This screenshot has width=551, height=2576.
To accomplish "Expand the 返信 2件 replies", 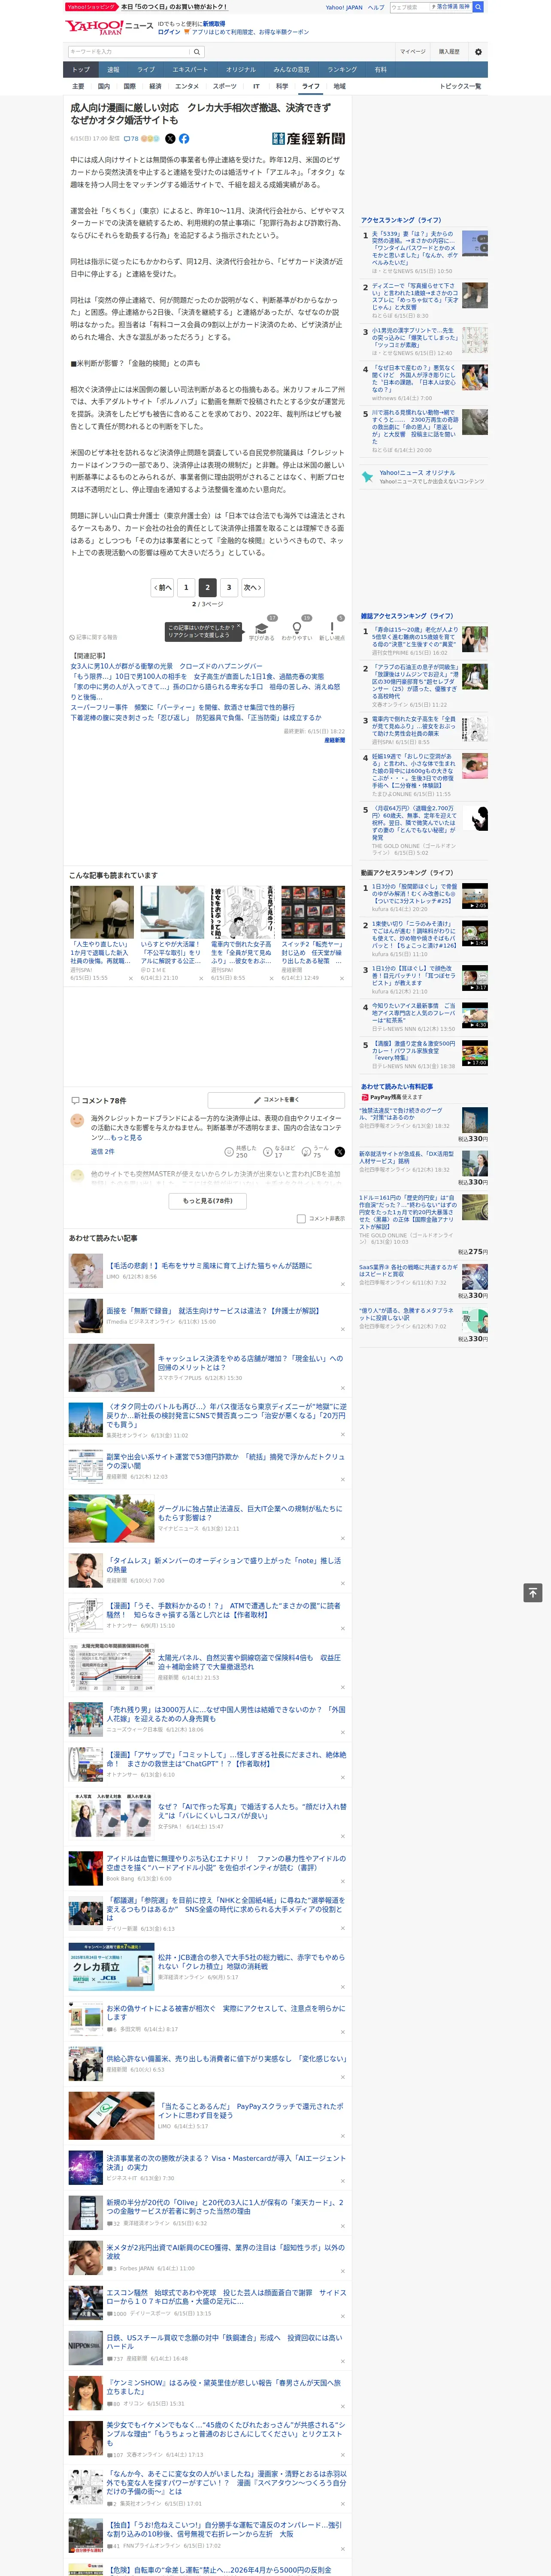I will point(103,1151).
